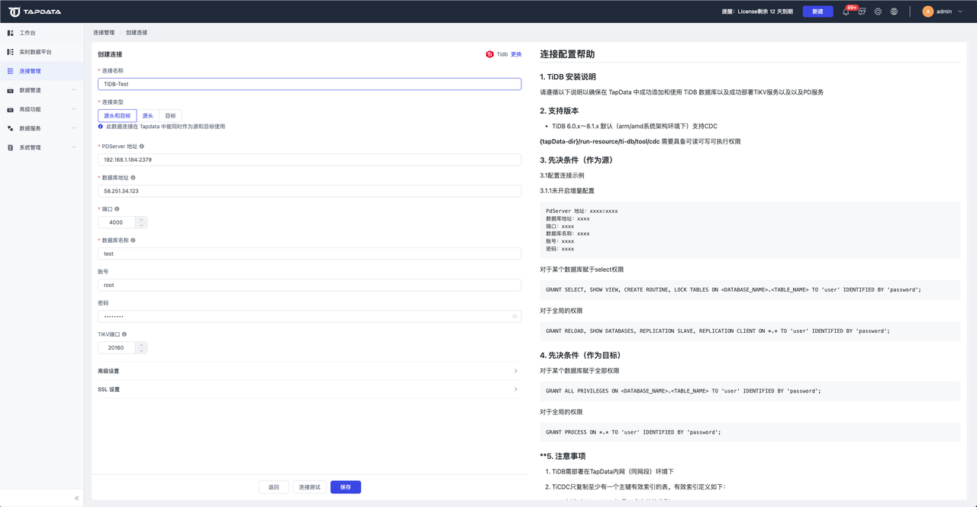
Task: Open system settings gear icon
Action: coord(879,11)
